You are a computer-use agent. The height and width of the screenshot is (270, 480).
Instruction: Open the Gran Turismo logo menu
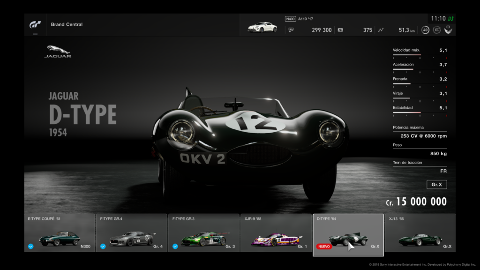point(35,24)
